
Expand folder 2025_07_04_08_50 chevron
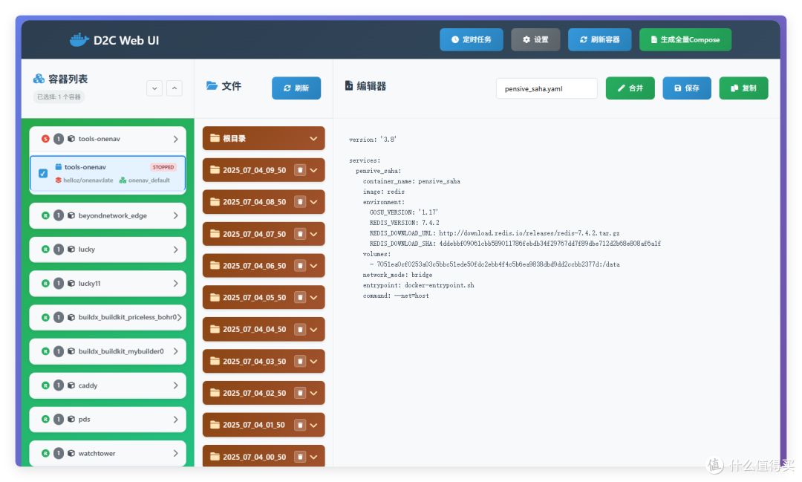coord(313,202)
